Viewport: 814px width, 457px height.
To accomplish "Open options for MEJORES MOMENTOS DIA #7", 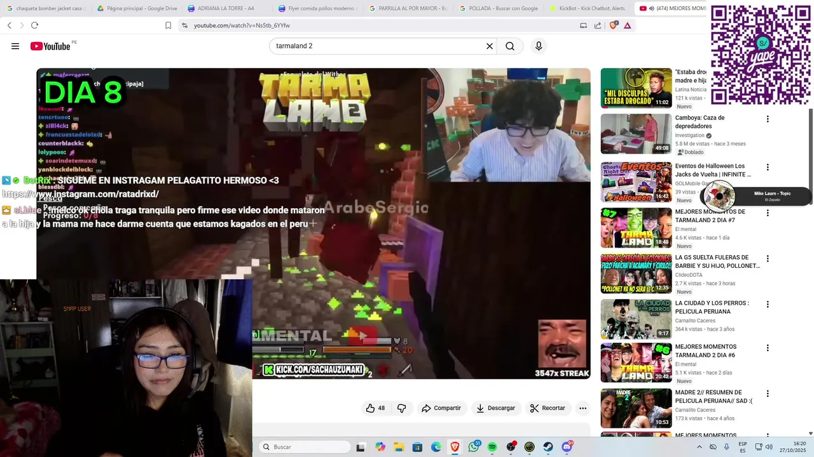I will [768, 213].
